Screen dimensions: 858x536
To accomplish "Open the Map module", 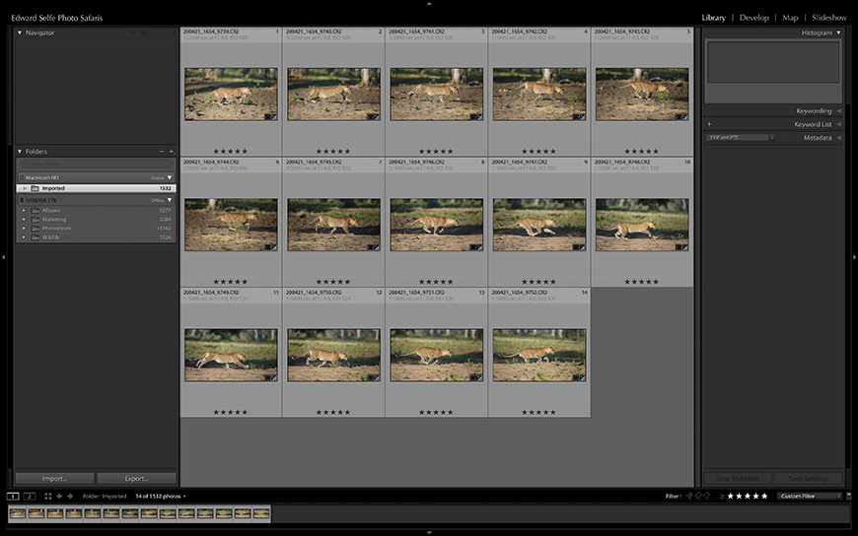I will click(x=790, y=18).
